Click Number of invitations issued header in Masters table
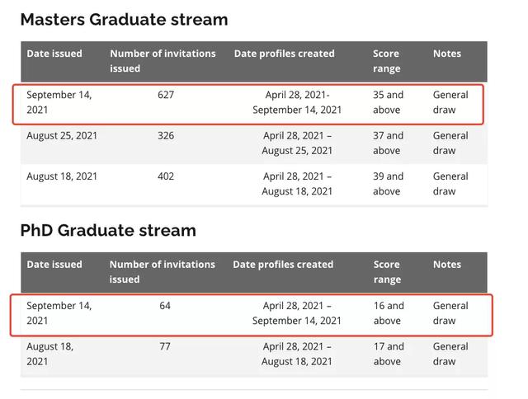This screenshot has width=528, height=399. (163, 61)
